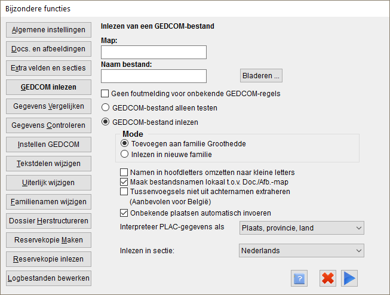Open 'Logbestanden bewerken' section

click(48, 278)
